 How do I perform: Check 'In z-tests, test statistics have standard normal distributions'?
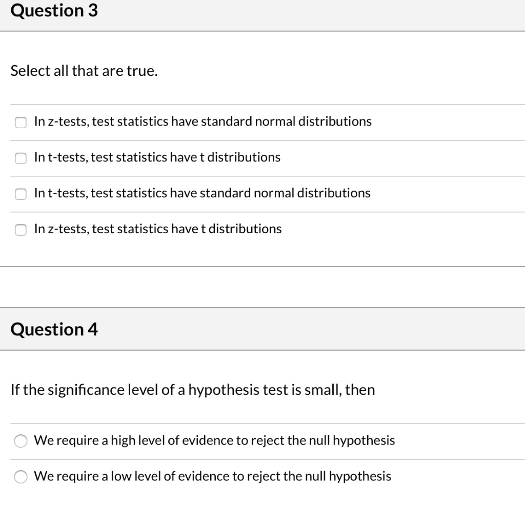point(21,122)
